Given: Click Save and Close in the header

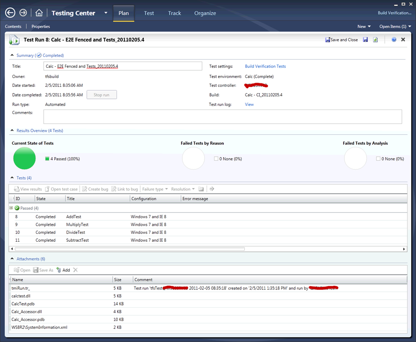Looking at the screenshot, I should pyautogui.click(x=341, y=40).
